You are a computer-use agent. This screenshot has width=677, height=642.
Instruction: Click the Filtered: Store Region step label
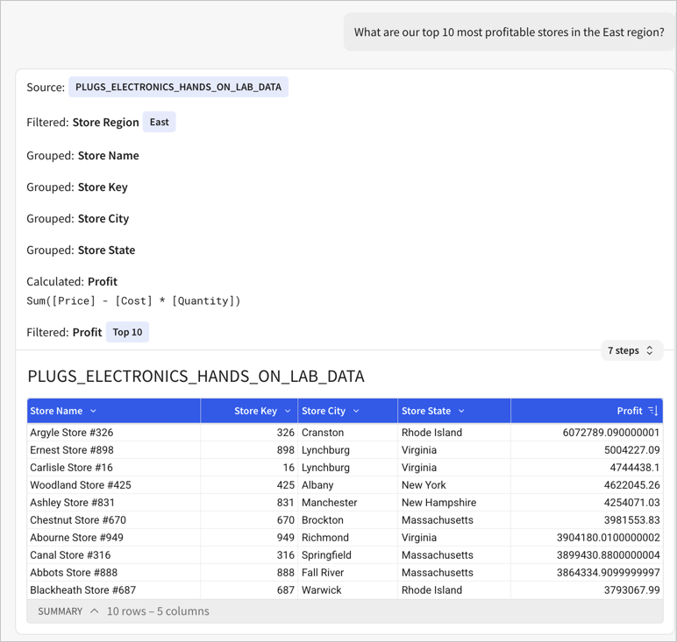click(x=83, y=123)
